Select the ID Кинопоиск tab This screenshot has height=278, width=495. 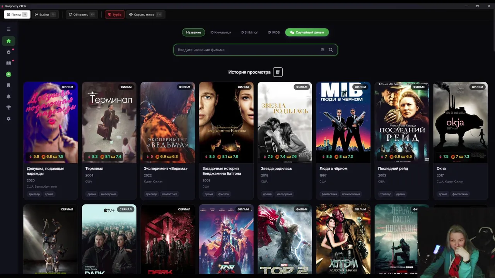coord(221,32)
